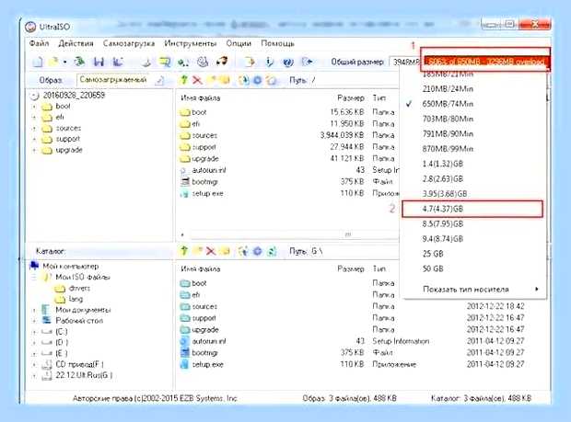Image resolution: width=571 pixels, height=422 pixels.
Task: Click the red Delete X in image toolbar
Action: 198,80
